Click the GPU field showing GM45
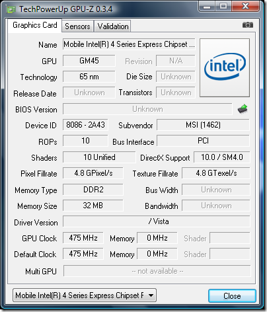 pyautogui.click(x=89, y=61)
